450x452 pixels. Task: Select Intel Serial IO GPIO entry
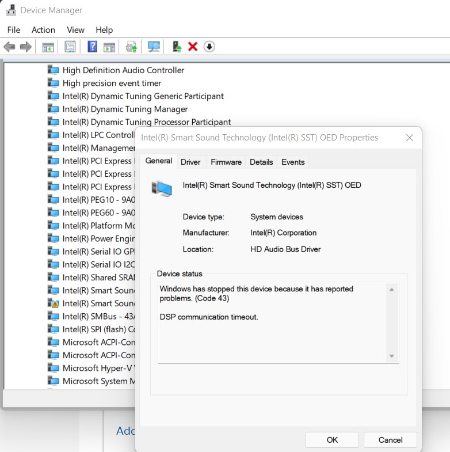click(99, 252)
